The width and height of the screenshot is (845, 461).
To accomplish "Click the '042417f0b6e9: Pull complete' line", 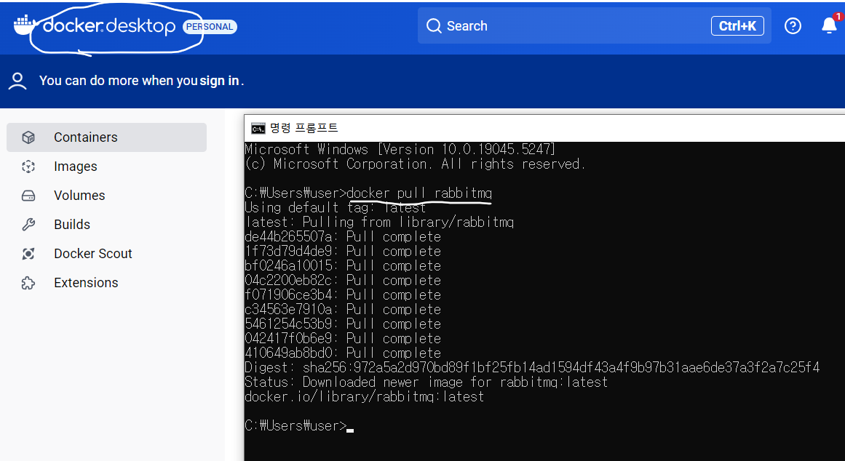I will (x=343, y=338).
